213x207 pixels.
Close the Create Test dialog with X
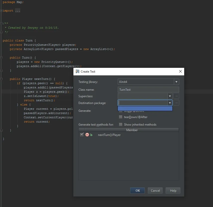(180, 72)
